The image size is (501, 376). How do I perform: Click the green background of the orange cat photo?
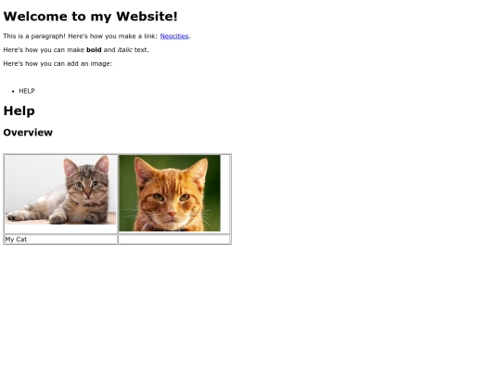[126, 192]
